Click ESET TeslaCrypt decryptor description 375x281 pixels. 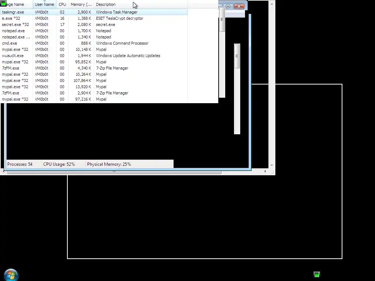(120, 18)
